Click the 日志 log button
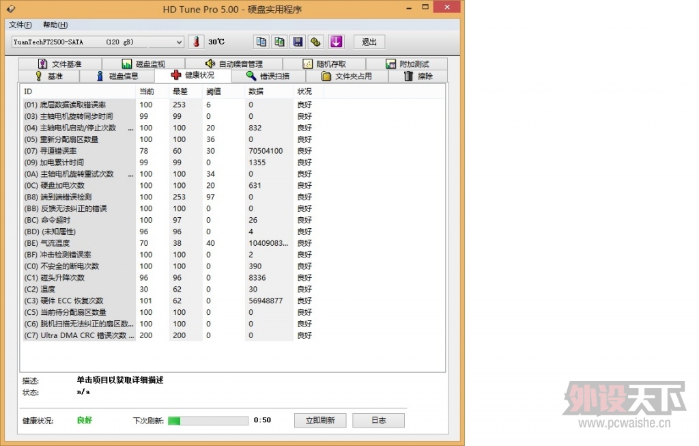The height and width of the screenshot is (446, 699). (378, 420)
